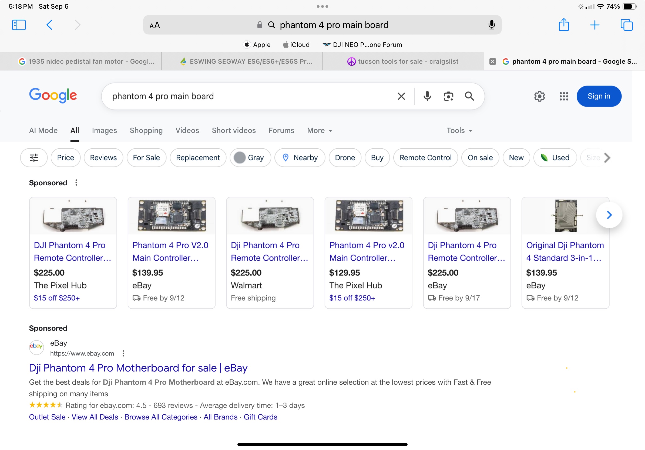Apply the New filter chip
The height and width of the screenshot is (450, 645).
click(x=516, y=158)
